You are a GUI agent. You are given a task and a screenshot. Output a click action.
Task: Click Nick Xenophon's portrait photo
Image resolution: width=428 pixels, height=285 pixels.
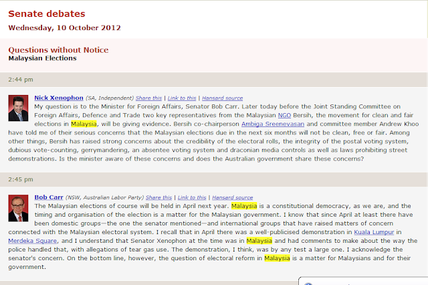click(18, 108)
